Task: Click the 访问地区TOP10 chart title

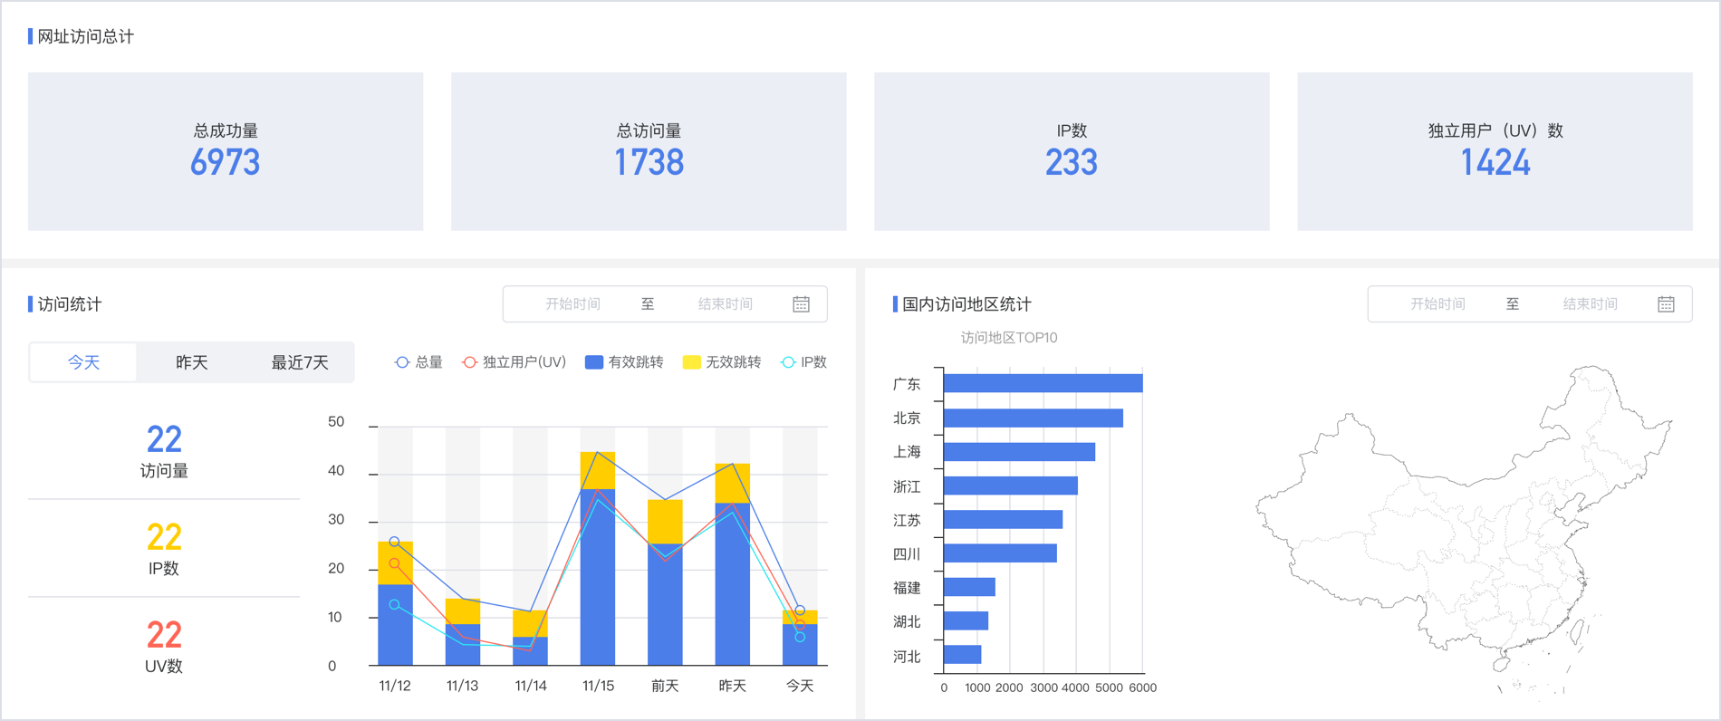Action: point(1009,338)
